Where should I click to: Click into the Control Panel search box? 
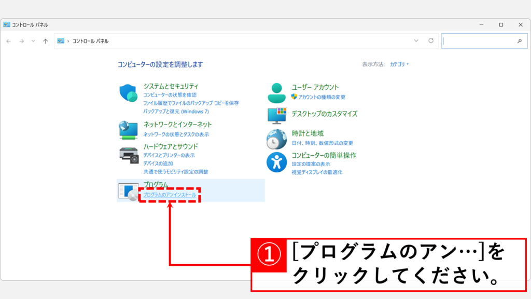click(478, 41)
